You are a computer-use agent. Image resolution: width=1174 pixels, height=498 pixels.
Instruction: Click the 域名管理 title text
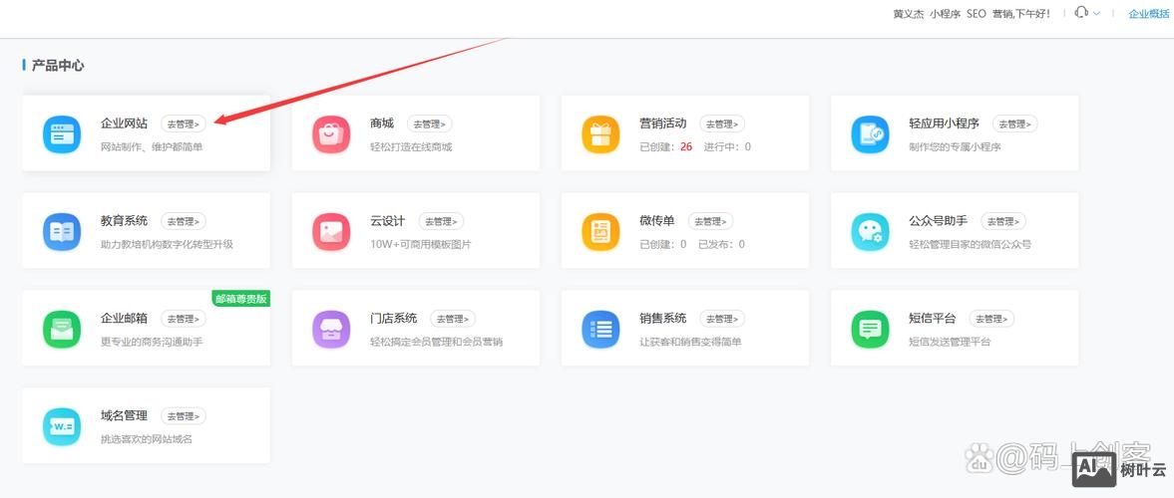(x=125, y=415)
